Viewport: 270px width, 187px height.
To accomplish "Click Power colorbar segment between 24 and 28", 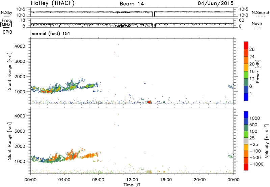I will click(x=246, y=53).
